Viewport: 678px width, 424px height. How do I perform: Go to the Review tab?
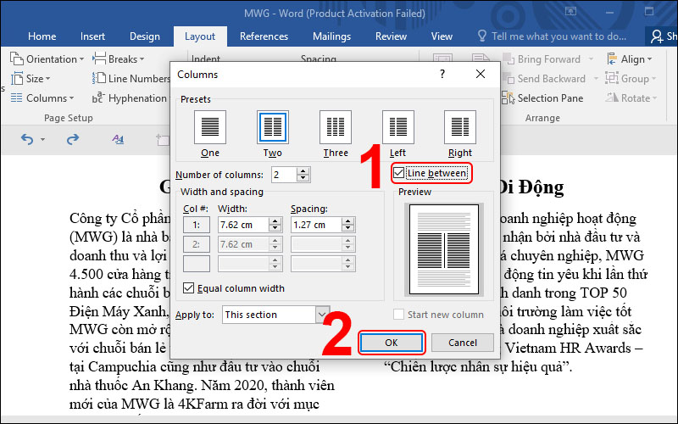tap(391, 36)
